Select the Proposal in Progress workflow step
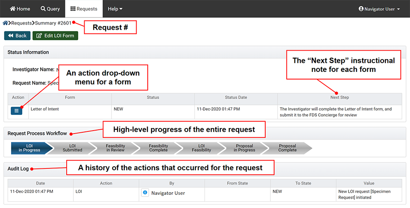 (244, 148)
